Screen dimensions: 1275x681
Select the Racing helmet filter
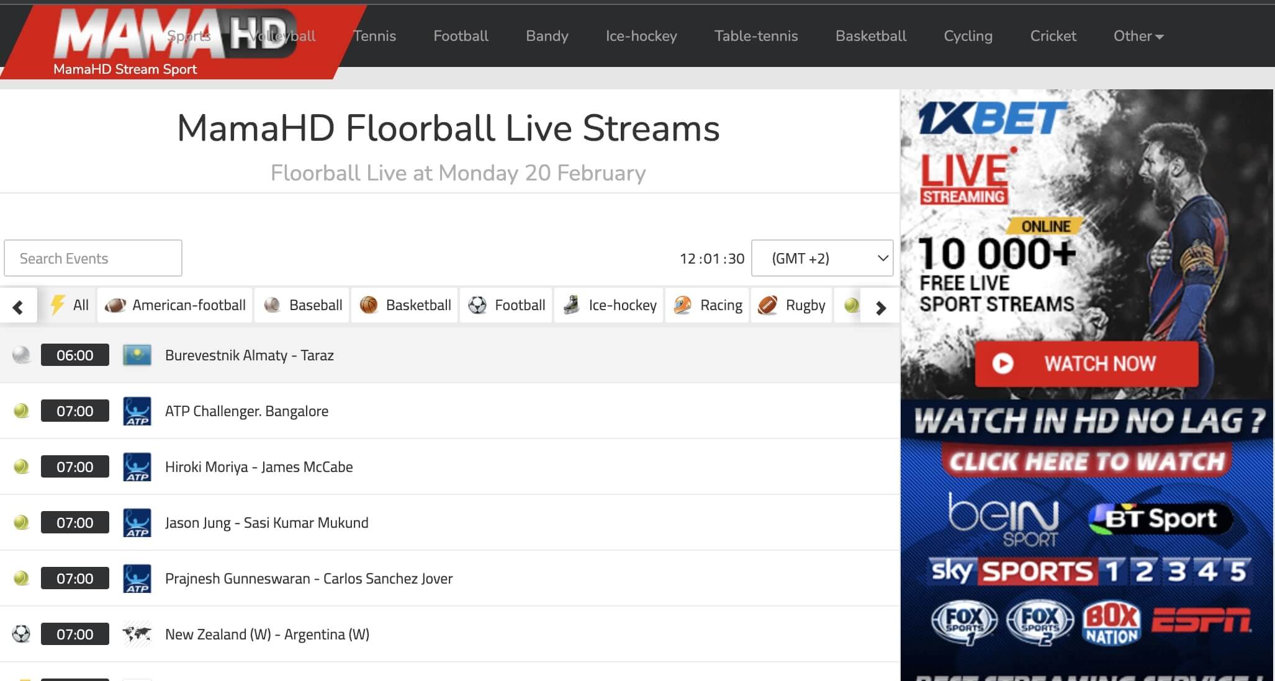point(683,305)
